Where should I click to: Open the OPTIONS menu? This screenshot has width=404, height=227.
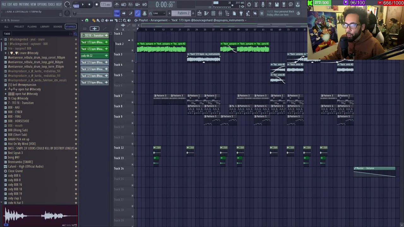pos(42,4)
